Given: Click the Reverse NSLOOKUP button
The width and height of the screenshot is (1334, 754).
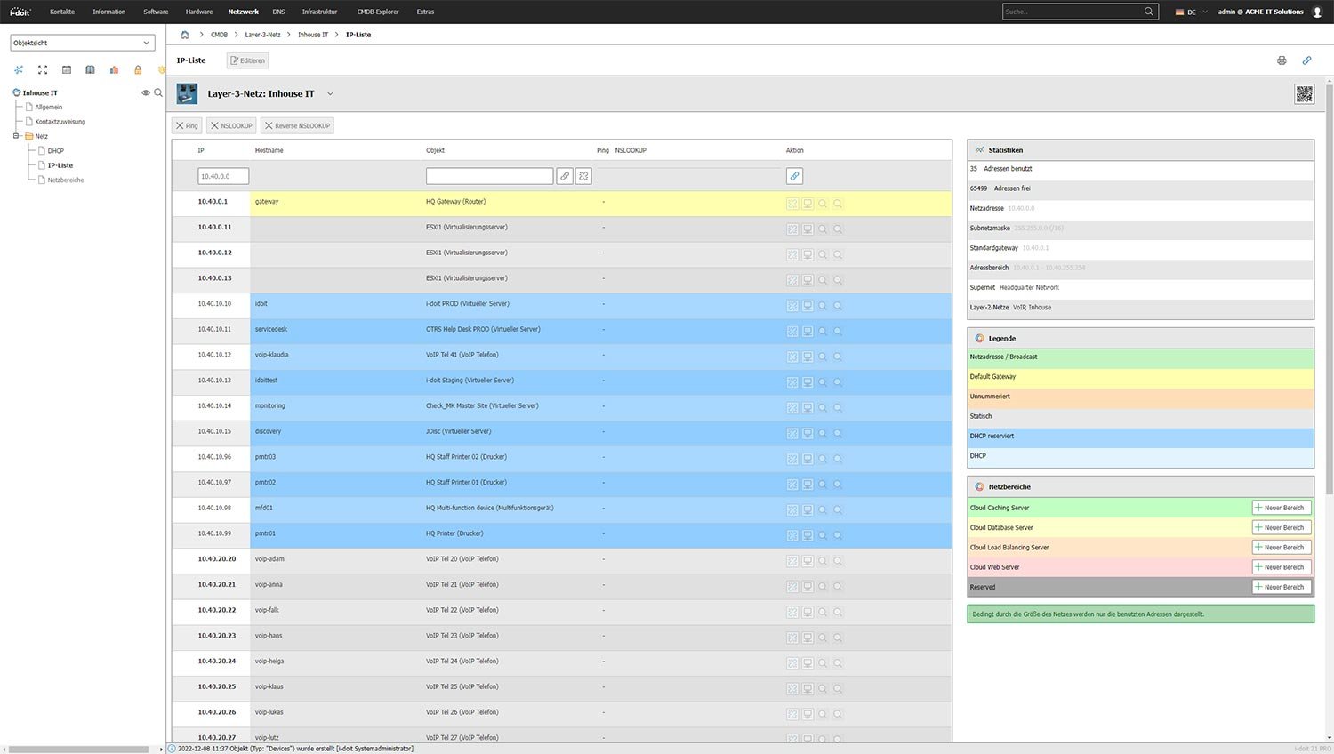Looking at the screenshot, I should coord(297,125).
